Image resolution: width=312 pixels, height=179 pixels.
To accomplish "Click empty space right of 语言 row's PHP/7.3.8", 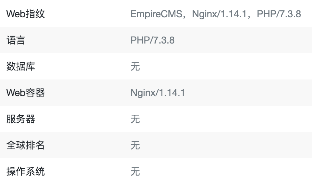I will click(x=242, y=40).
